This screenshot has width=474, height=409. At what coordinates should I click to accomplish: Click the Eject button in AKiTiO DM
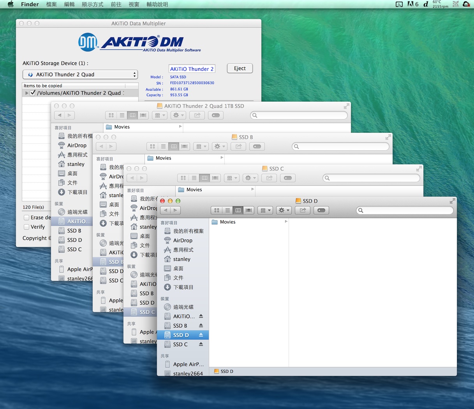(x=240, y=69)
